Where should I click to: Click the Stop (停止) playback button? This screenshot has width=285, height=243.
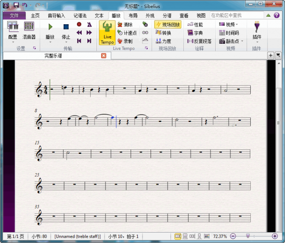(x=66, y=28)
